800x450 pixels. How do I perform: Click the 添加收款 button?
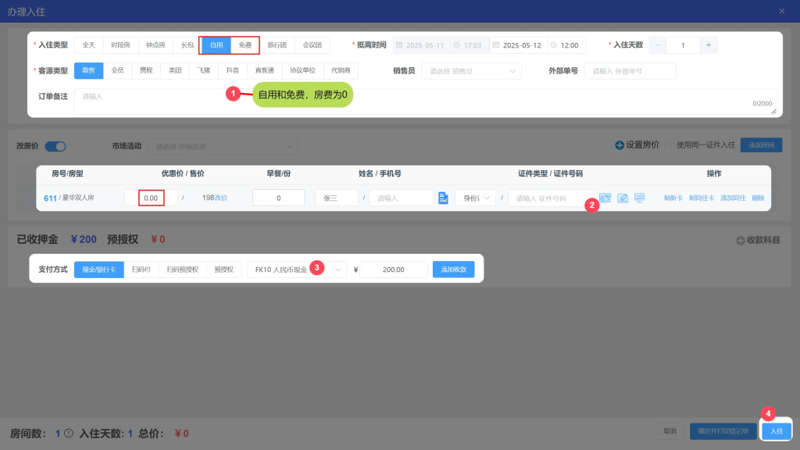click(453, 270)
